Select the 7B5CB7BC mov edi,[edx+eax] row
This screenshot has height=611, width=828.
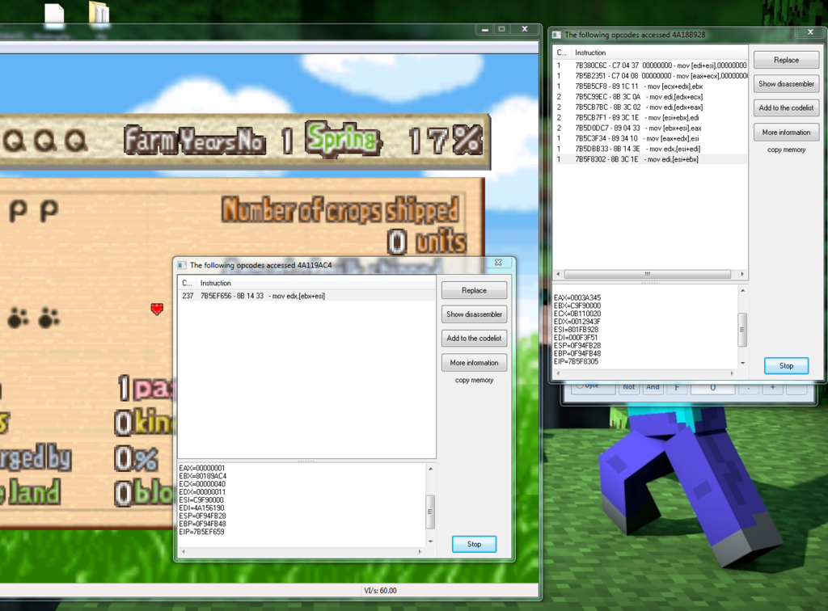point(651,107)
